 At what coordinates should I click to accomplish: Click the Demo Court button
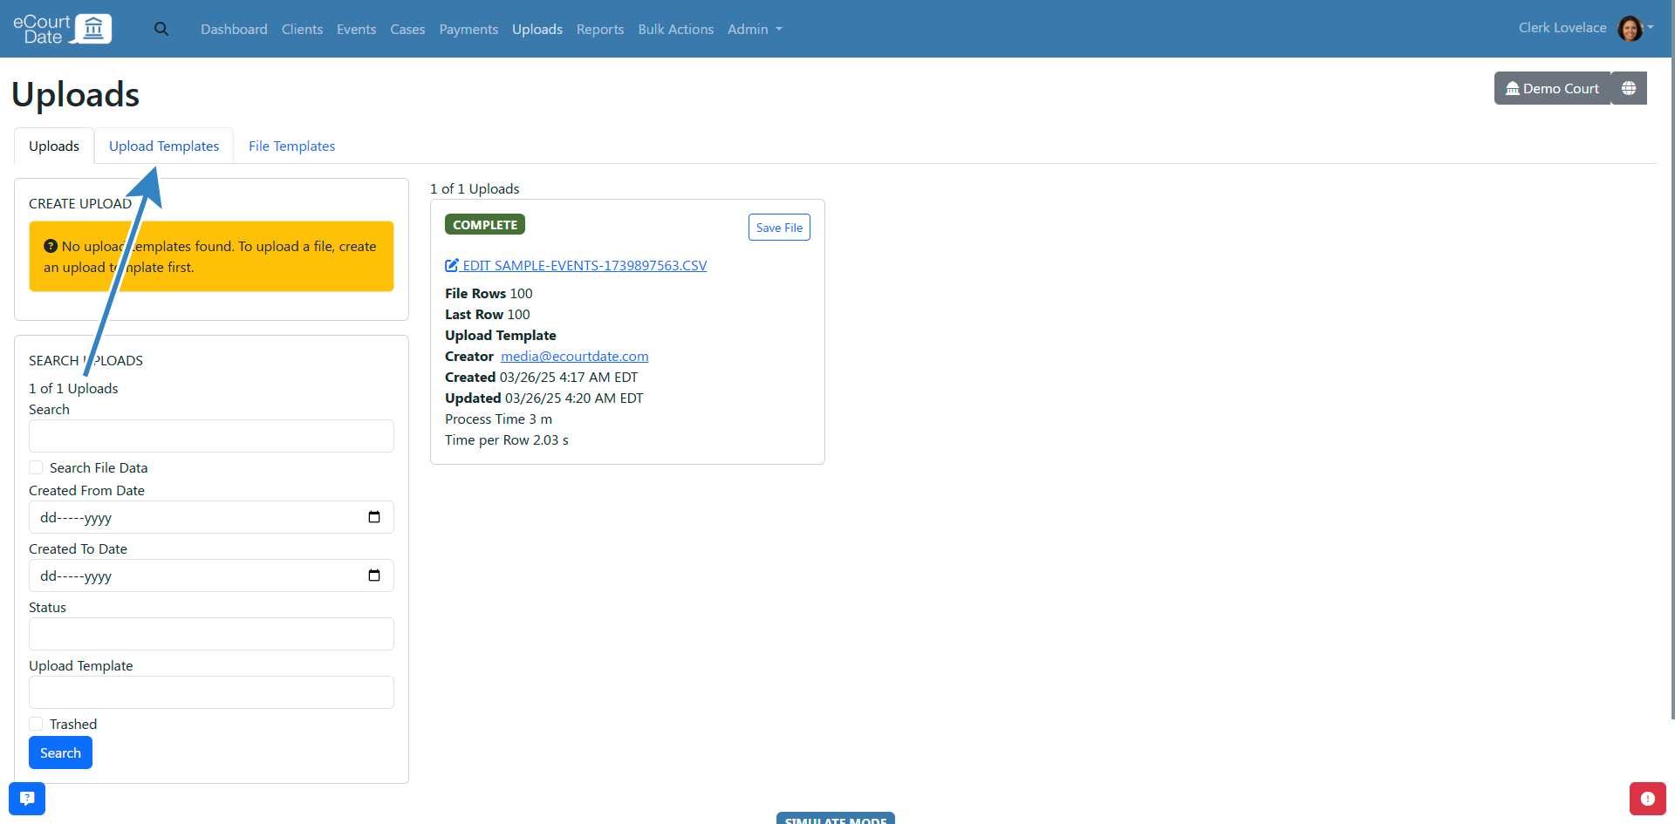[x=1552, y=88]
